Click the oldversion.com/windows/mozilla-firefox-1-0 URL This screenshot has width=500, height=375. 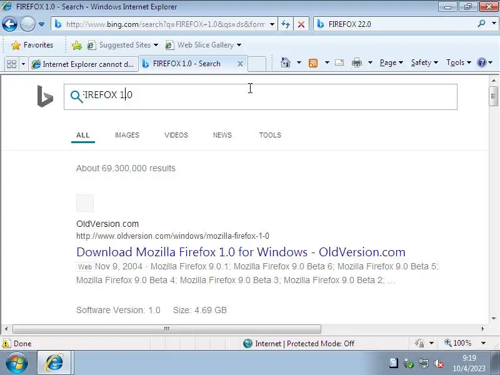click(x=172, y=236)
